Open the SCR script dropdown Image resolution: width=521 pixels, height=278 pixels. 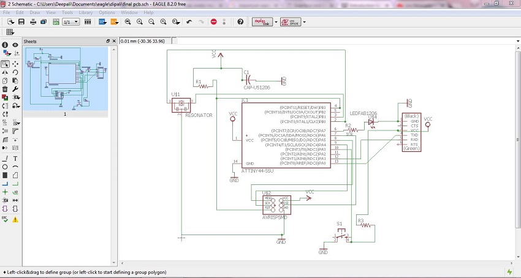point(103,21)
